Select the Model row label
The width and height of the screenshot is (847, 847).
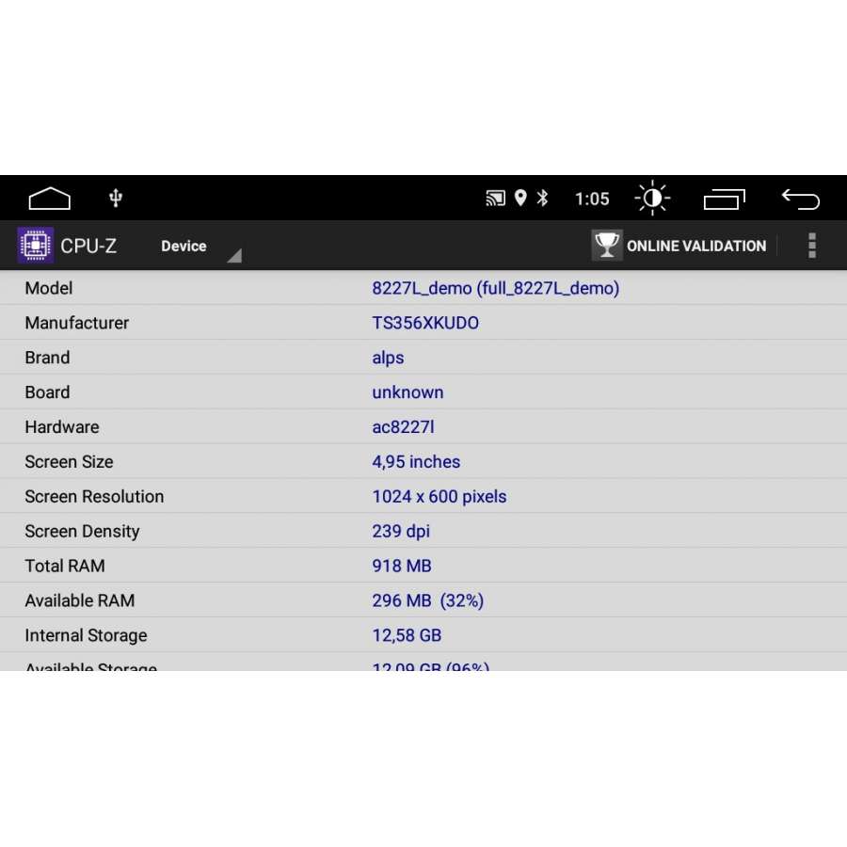pyautogui.click(x=49, y=288)
